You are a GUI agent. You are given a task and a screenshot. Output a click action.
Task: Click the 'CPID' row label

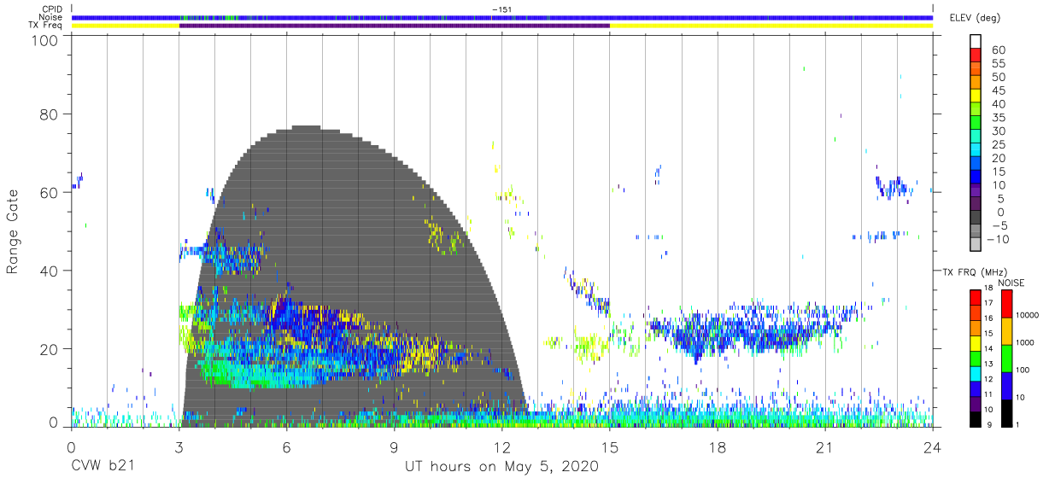tap(52, 9)
